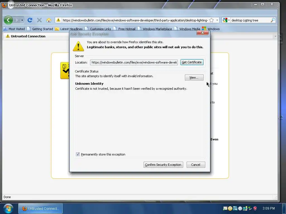Click the browser address bar URL

[x=135, y=20]
